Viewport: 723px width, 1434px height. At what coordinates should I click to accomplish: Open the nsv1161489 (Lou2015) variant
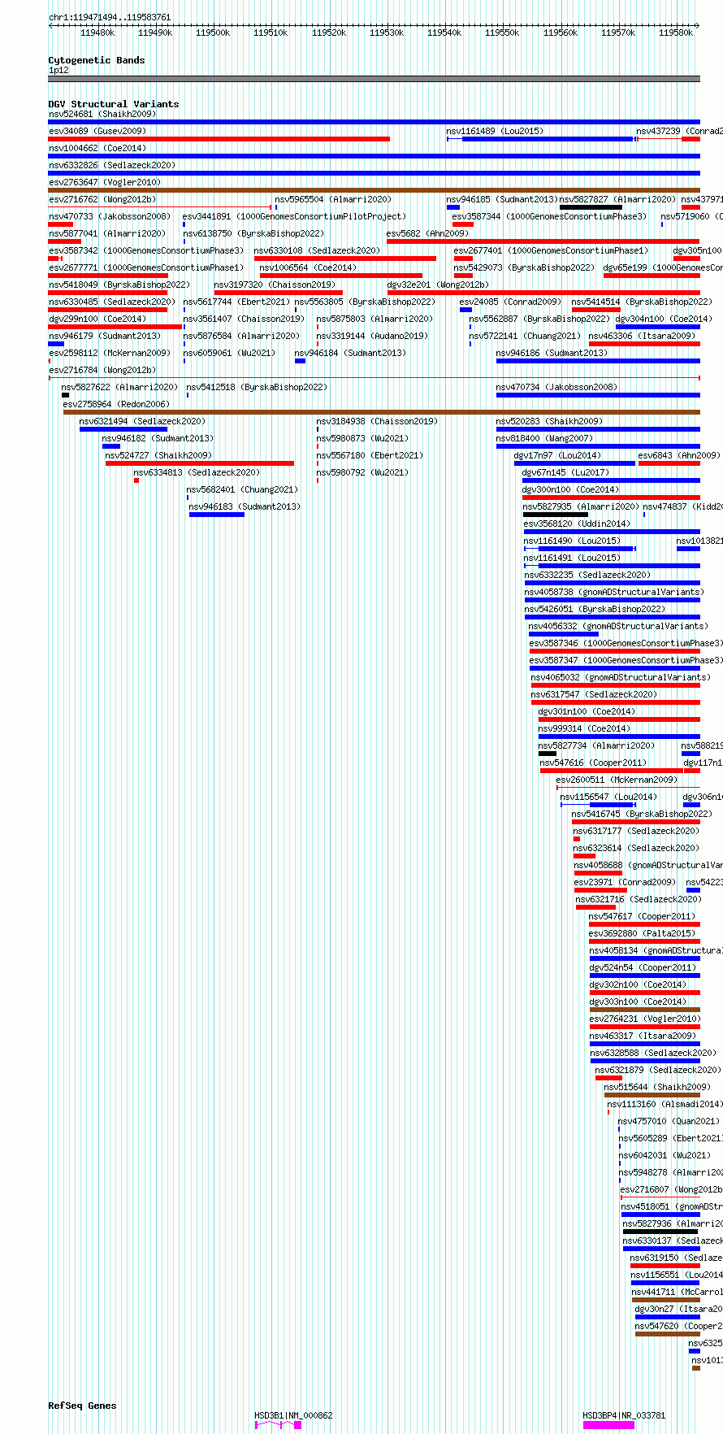point(495,131)
